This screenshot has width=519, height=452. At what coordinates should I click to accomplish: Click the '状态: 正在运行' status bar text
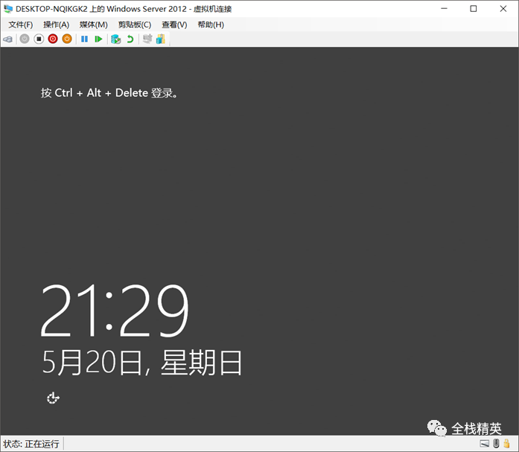click(31, 444)
